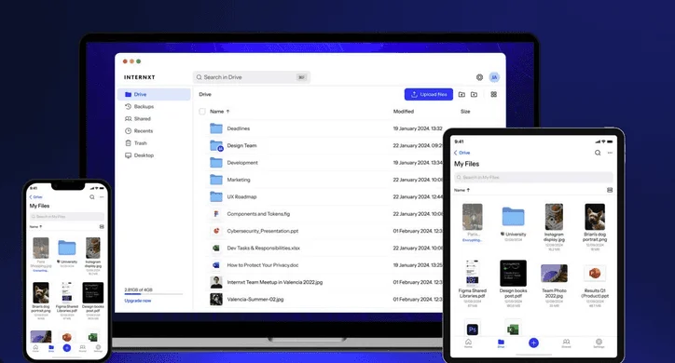Open the Valencia-Summer-02.jpg thumbnail
Screen dimensions: 675x363
[216, 300]
